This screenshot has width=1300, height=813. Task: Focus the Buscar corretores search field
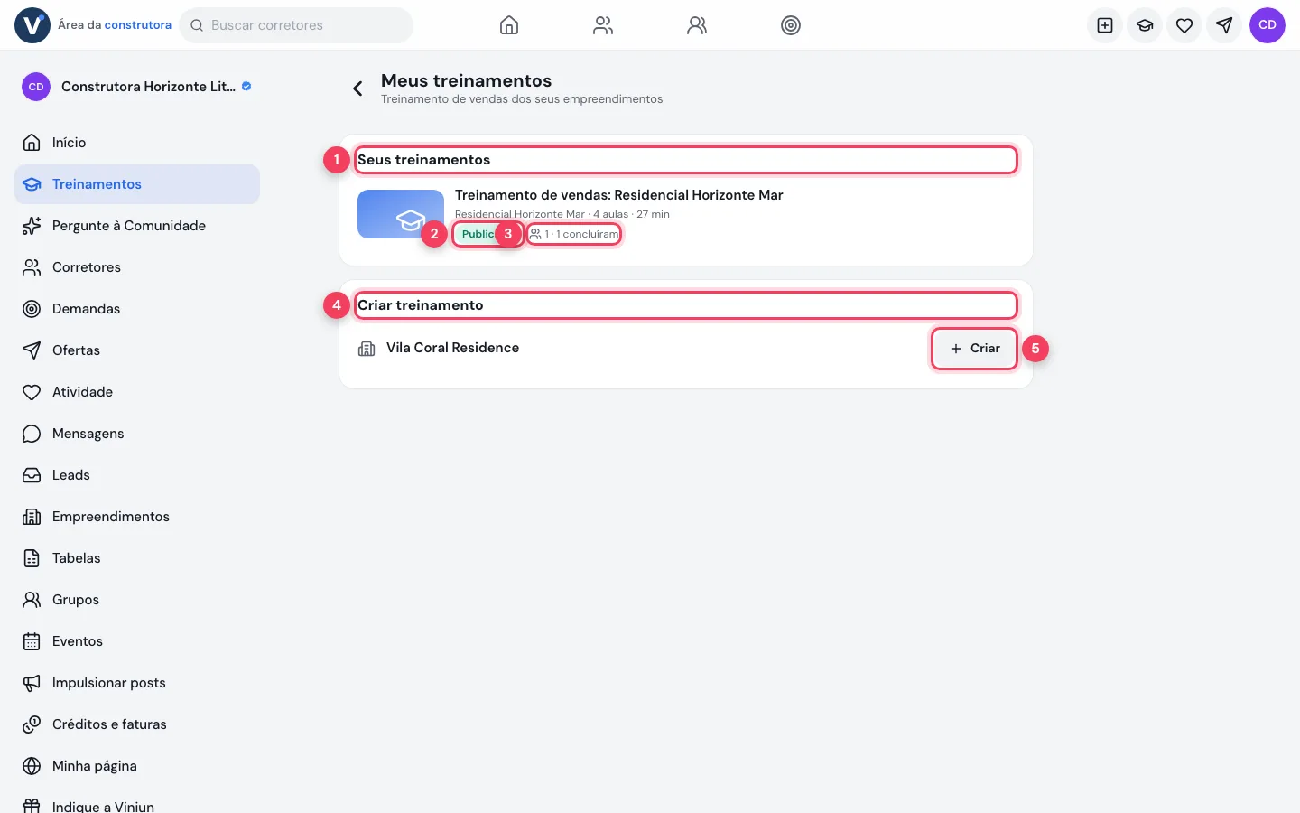pyautogui.click(x=296, y=25)
